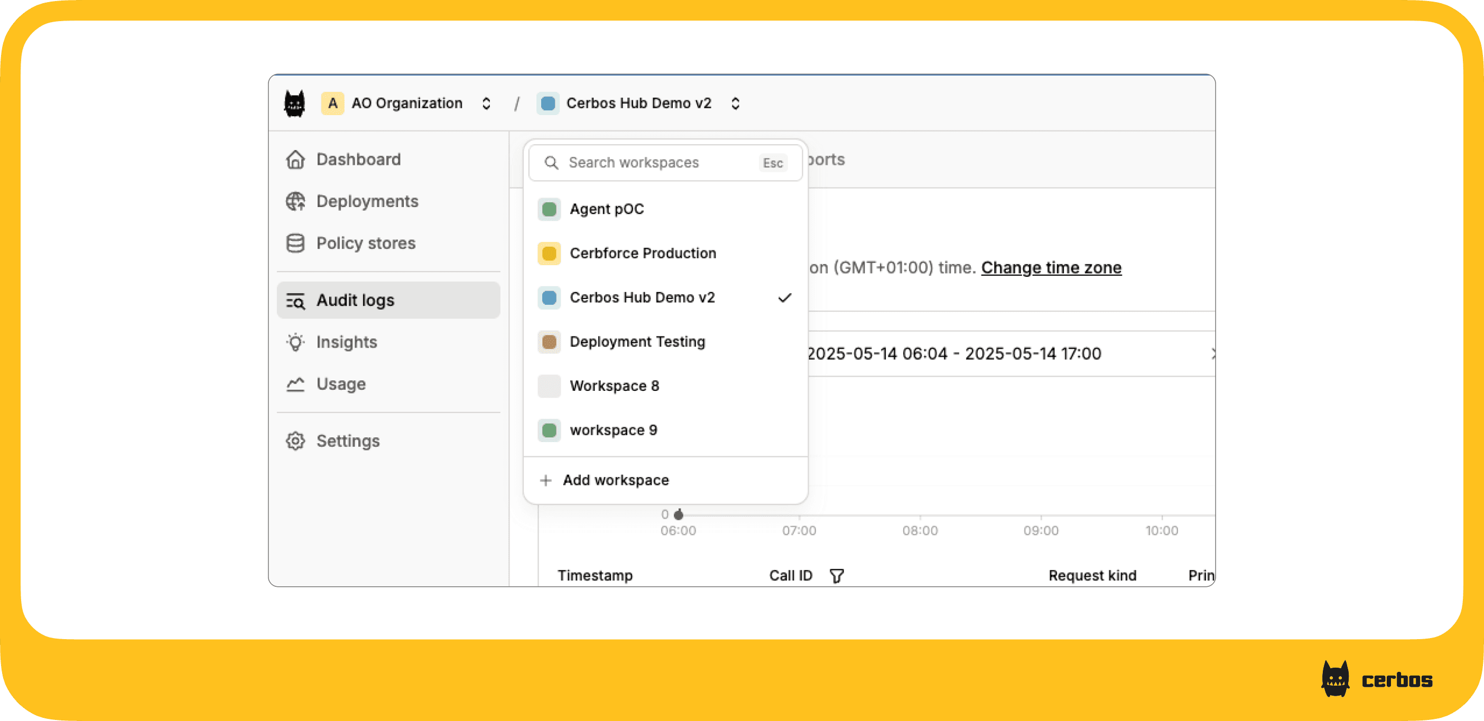Click Add workspace

[665, 480]
